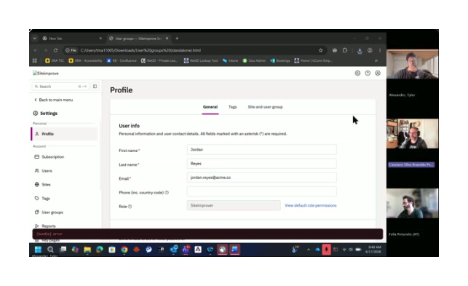Open Microsoft Edge from the taskbar

[100, 250]
